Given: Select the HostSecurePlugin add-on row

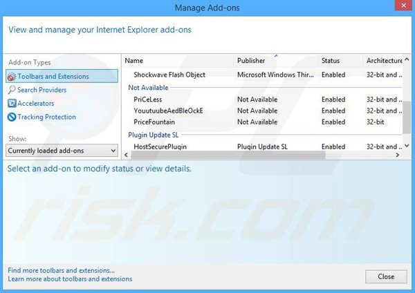Looking at the screenshot, I should point(263,146).
